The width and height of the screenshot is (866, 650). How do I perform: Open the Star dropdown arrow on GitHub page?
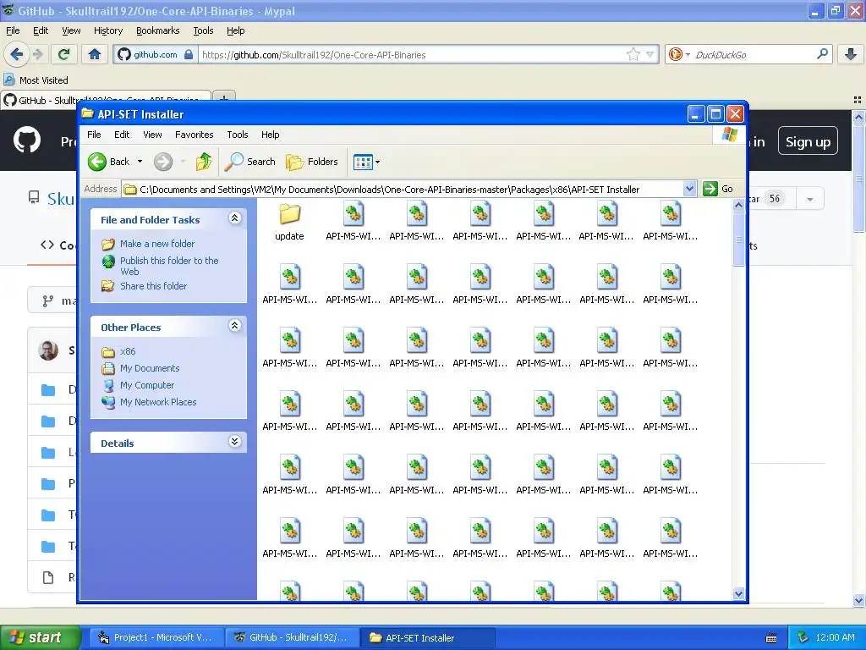coord(809,199)
